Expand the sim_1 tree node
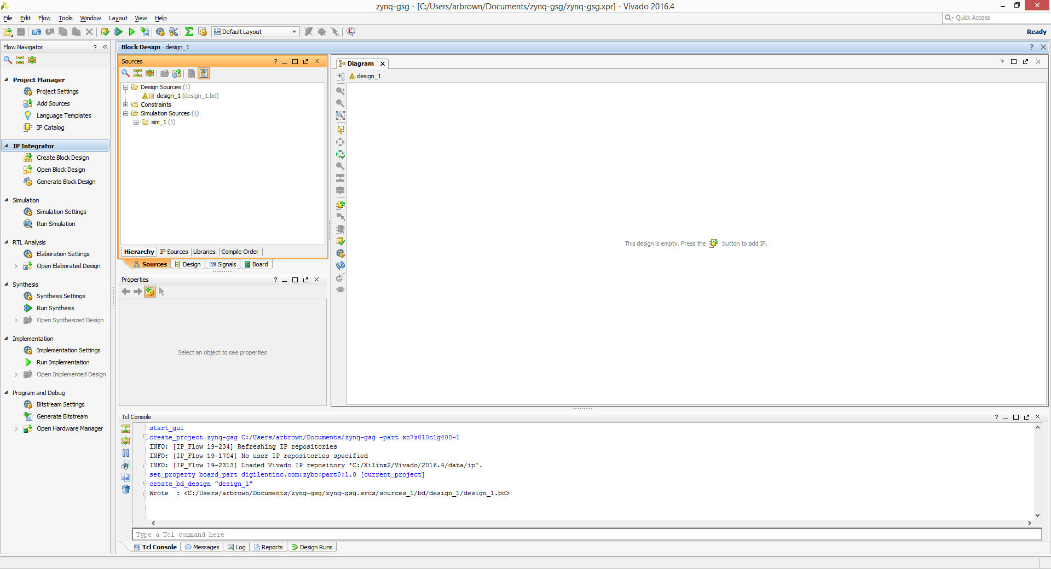 (x=136, y=122)
